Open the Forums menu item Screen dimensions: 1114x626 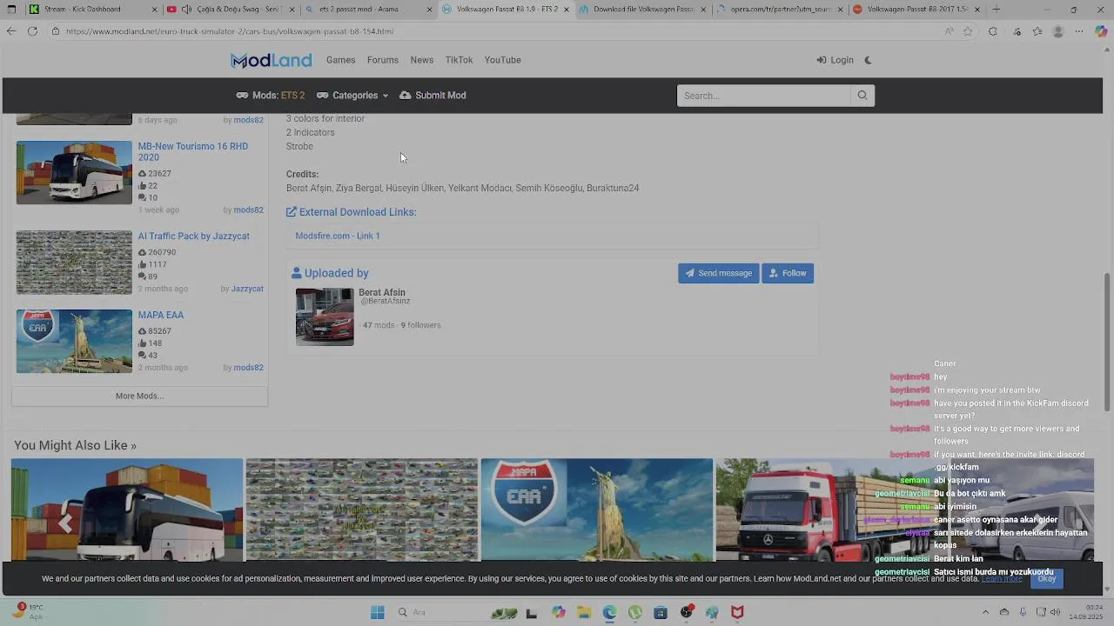[x=382, y=60]
